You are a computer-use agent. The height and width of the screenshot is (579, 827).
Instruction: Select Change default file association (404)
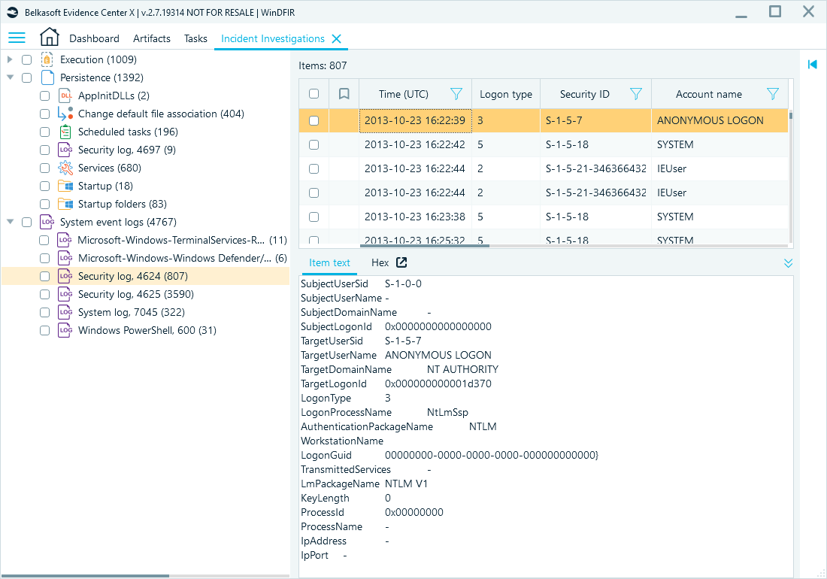pyautogui.click(x=161, y=114)
